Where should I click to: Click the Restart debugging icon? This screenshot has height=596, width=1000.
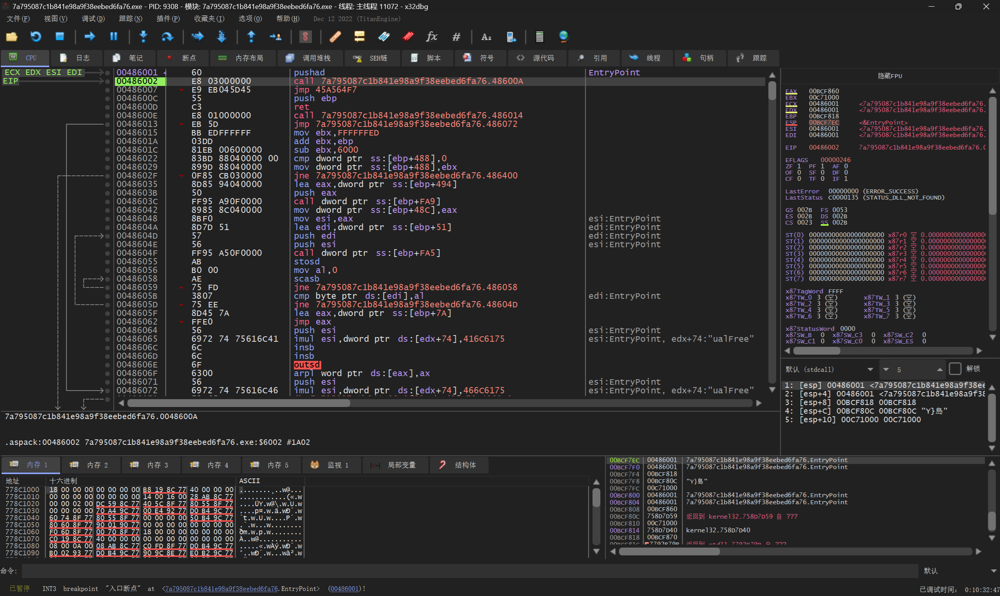36,37
